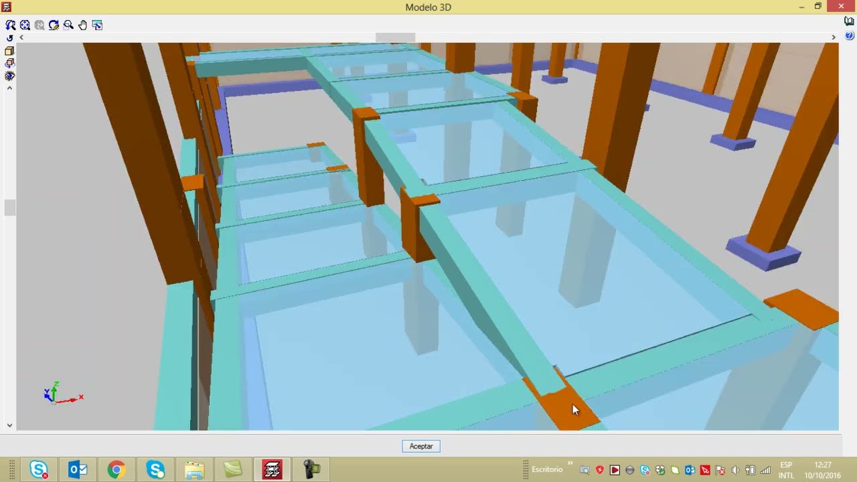Click the down chevron at bottom left

click(9, 425)
